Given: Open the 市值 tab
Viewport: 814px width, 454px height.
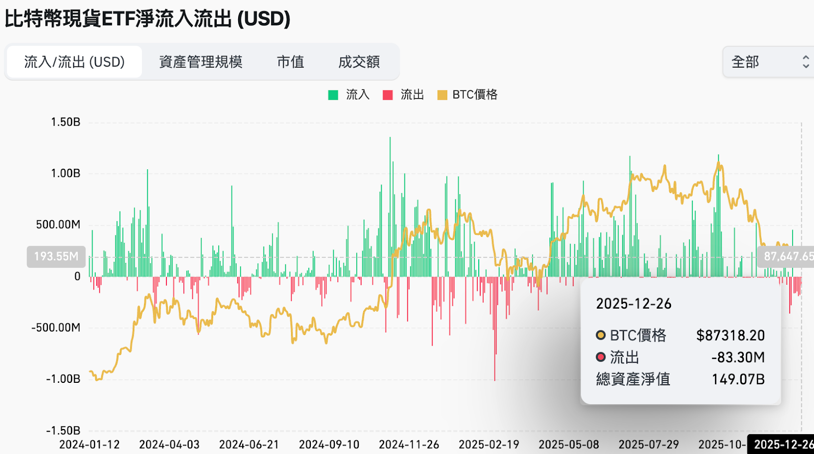Looking at the screenshot, I should tap(290, 62).
